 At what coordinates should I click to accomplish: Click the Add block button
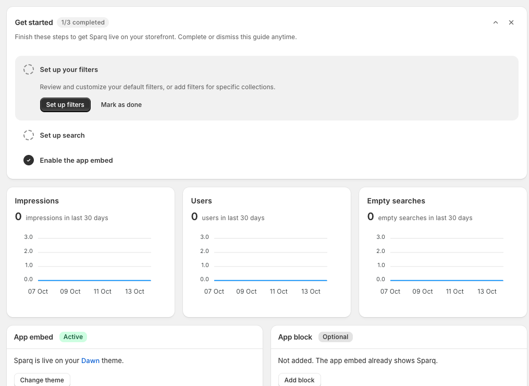pos(299,380)
